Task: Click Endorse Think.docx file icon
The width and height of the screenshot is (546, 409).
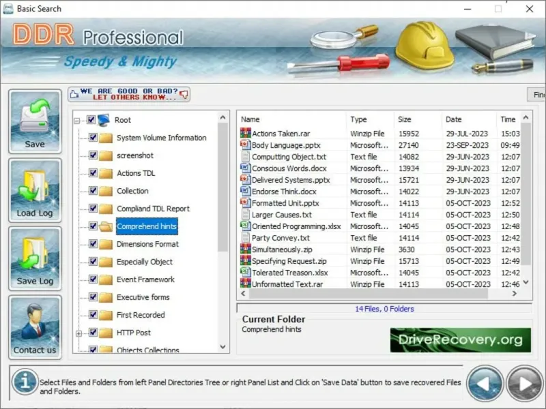Action: [245, 192]
